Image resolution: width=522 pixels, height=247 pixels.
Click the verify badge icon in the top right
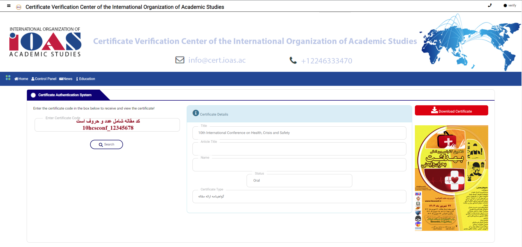point(505,5)
